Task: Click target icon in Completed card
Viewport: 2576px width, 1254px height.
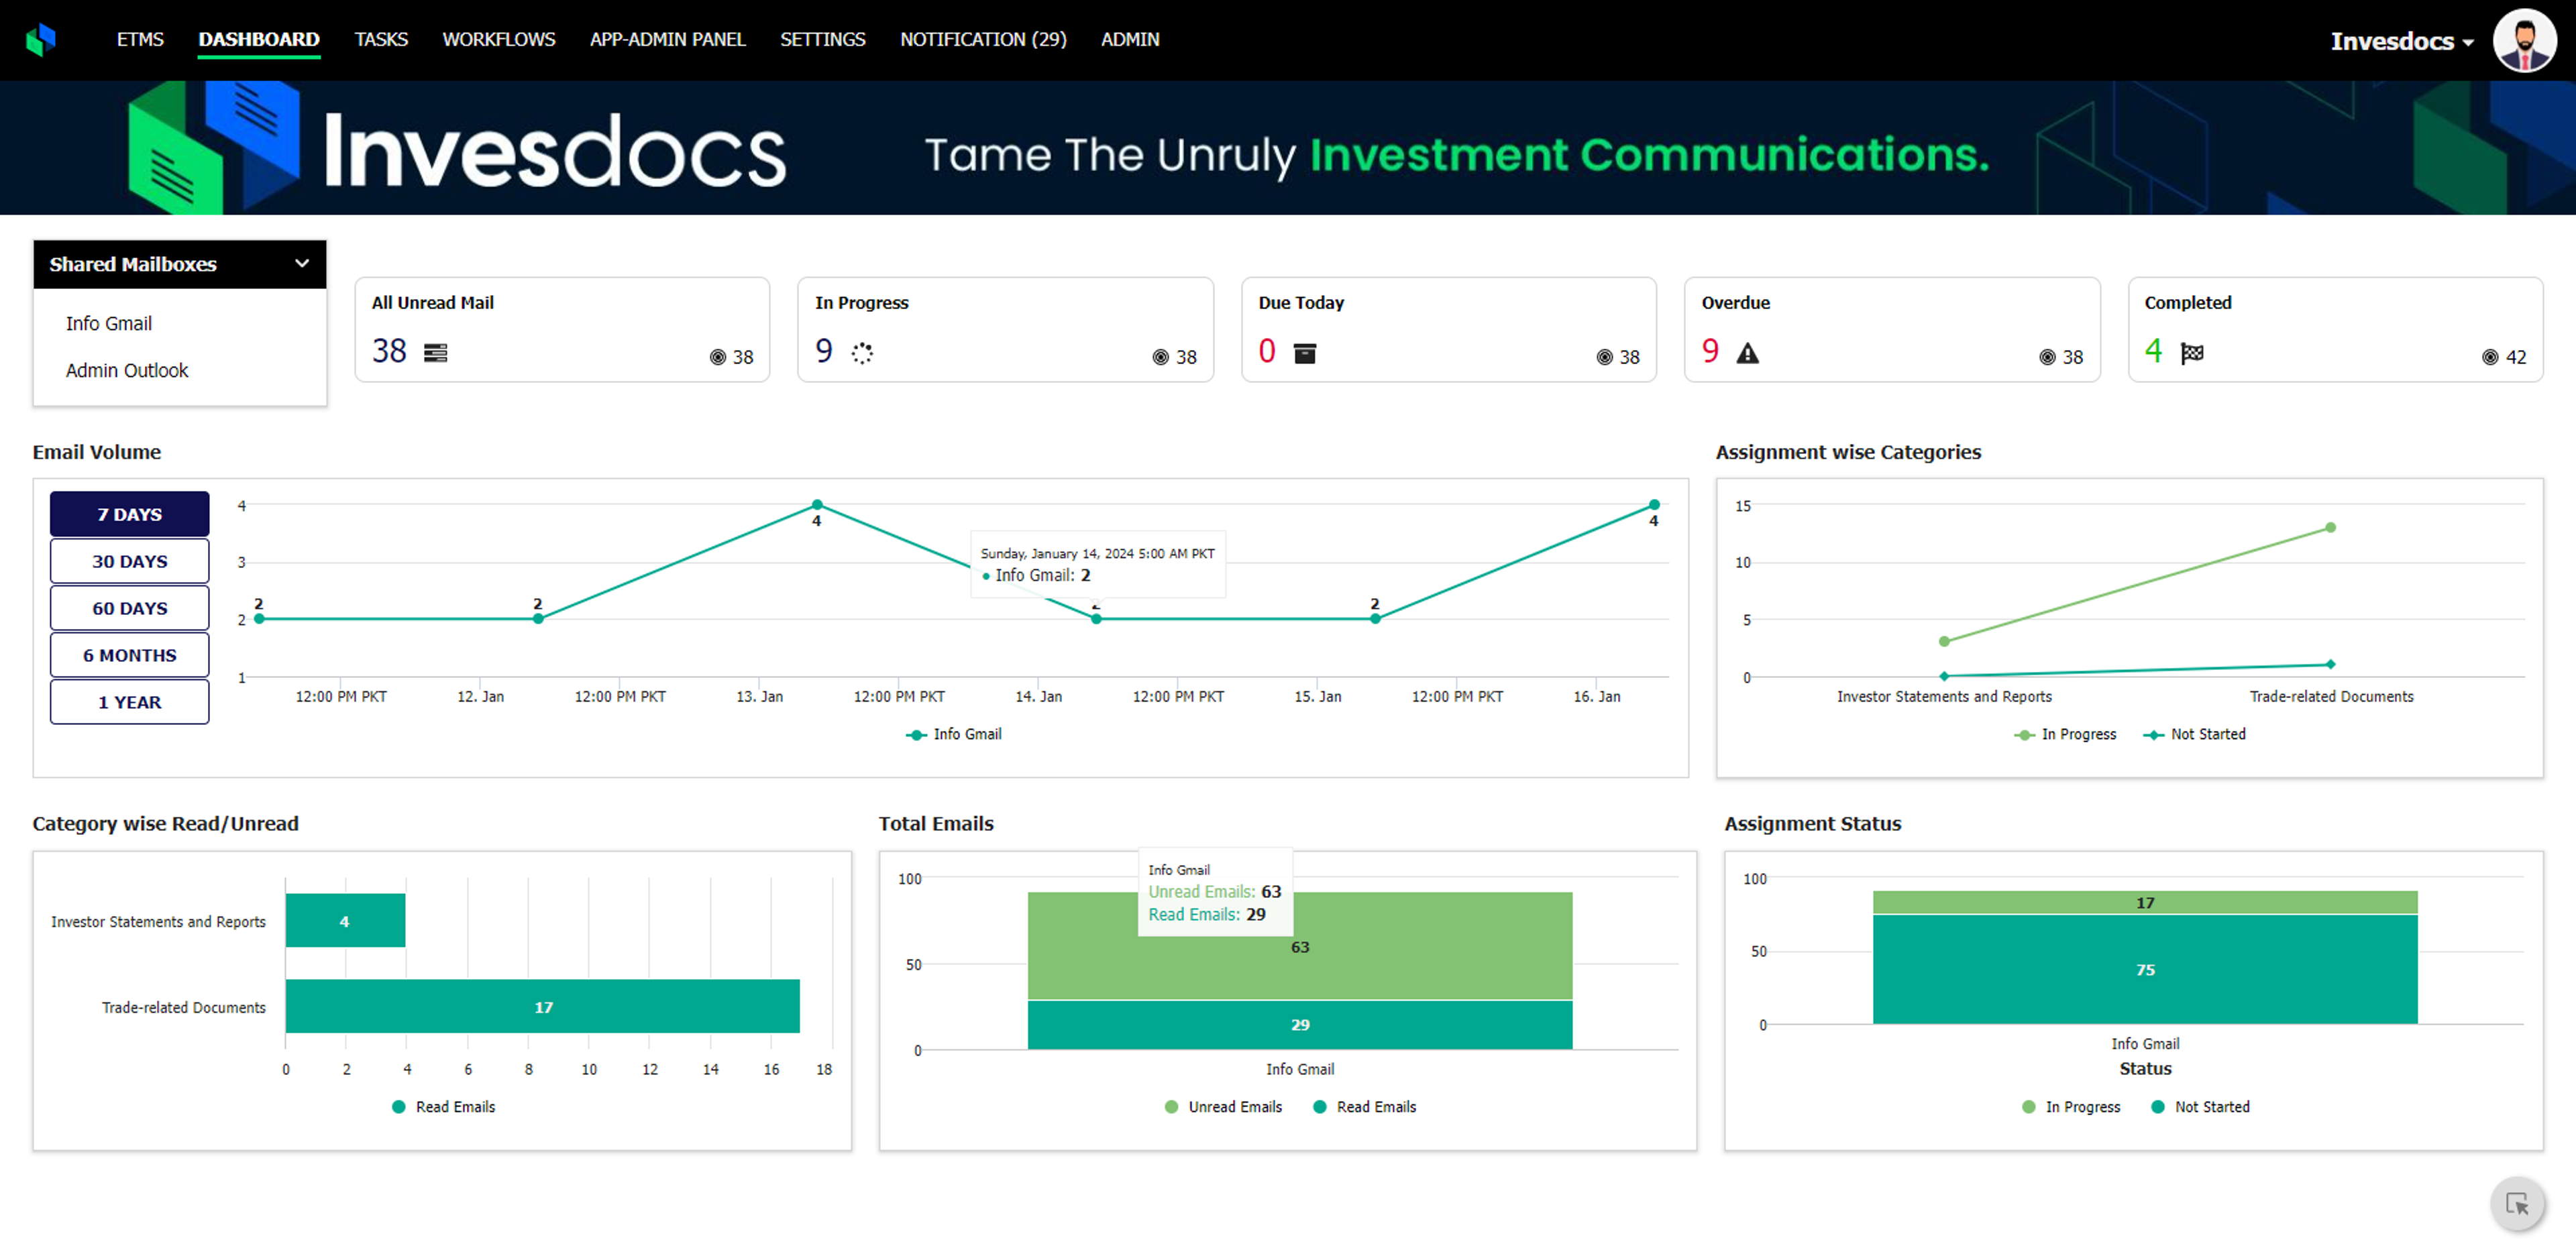Action: tap(2490, 358)
